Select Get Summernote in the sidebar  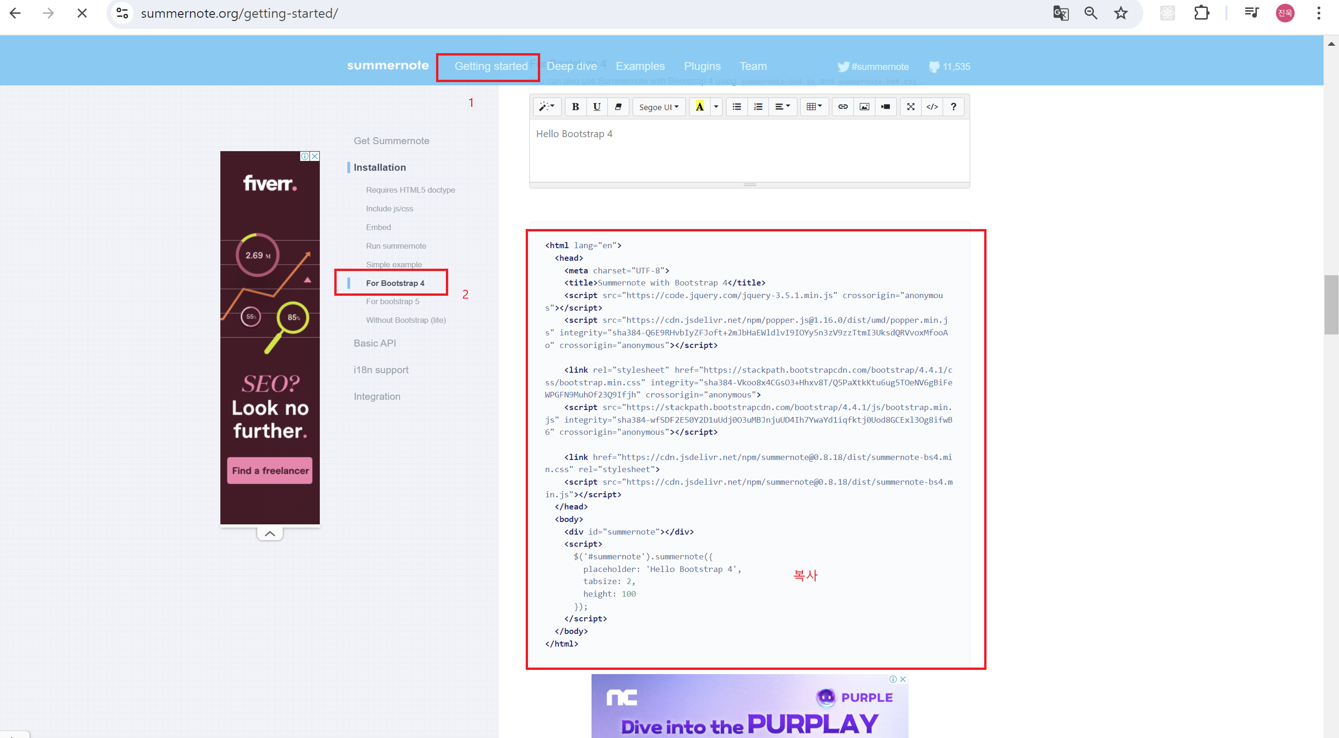(391, 141)
